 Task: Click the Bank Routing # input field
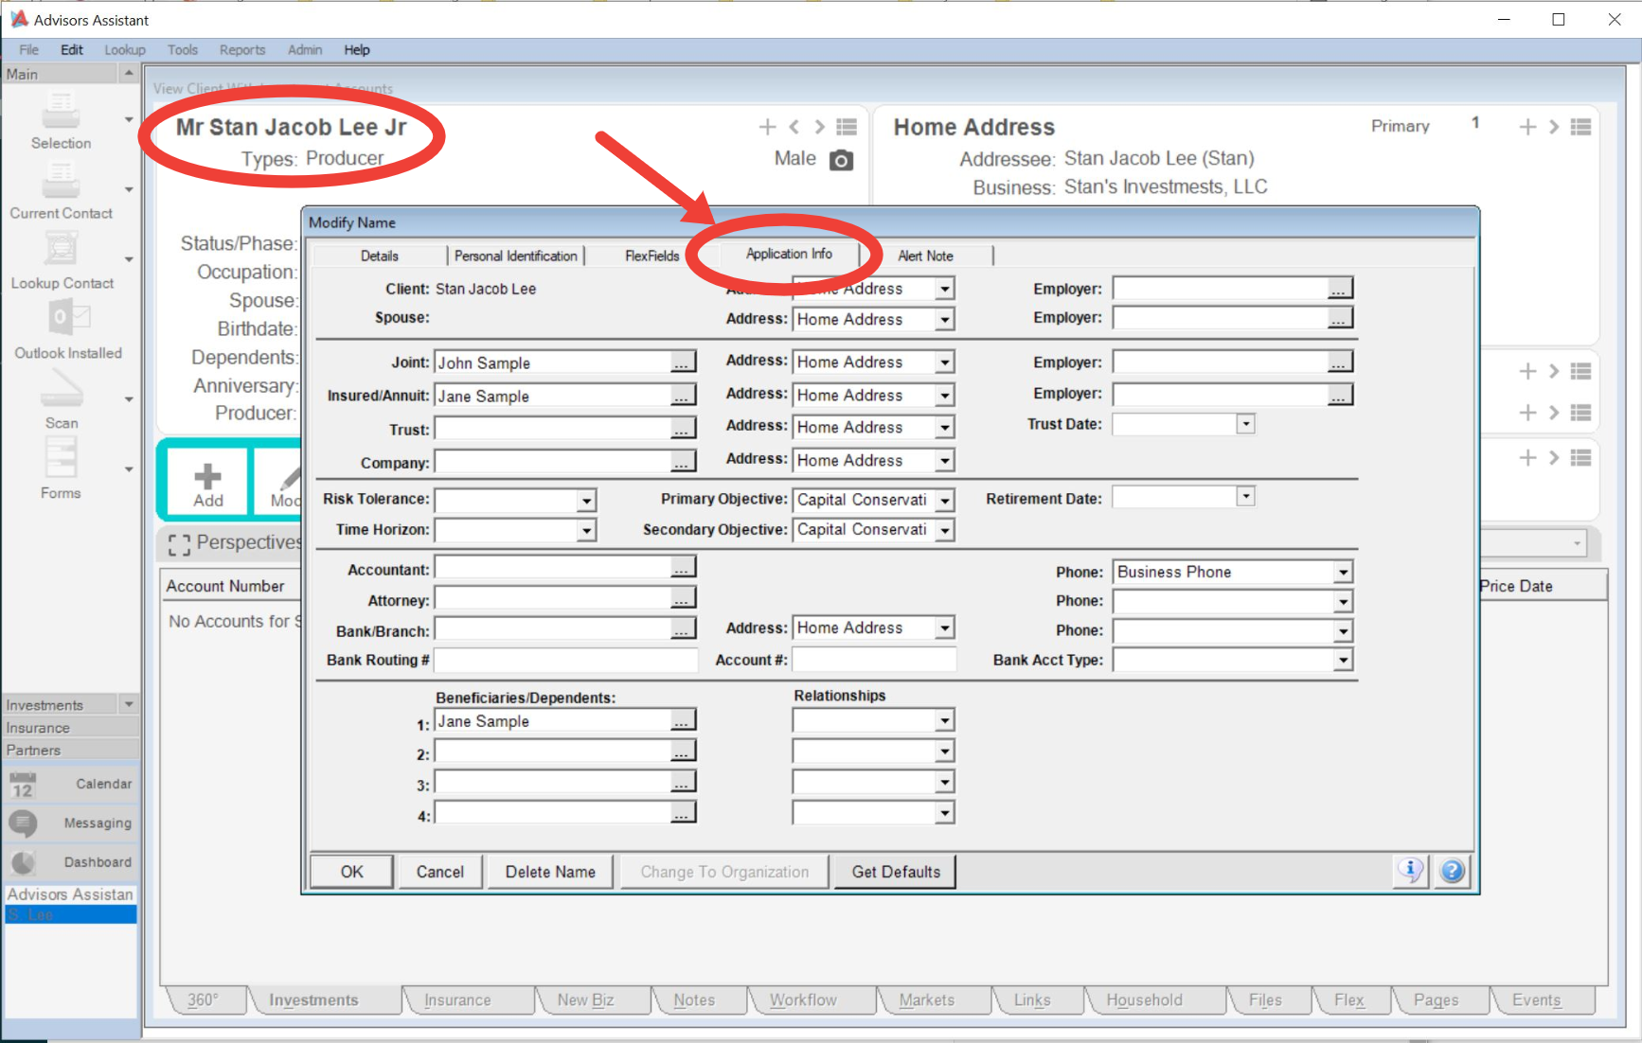click(565, 660)
